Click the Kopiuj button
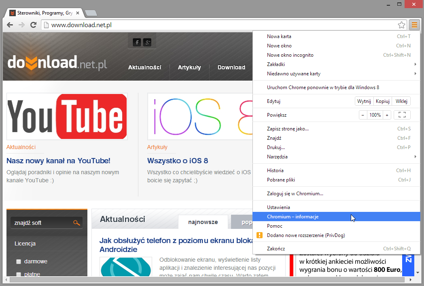 pos(383,101)
